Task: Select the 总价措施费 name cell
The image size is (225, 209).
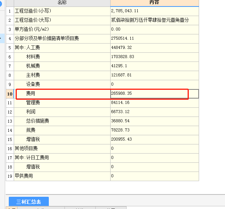Action: [62, 122]
